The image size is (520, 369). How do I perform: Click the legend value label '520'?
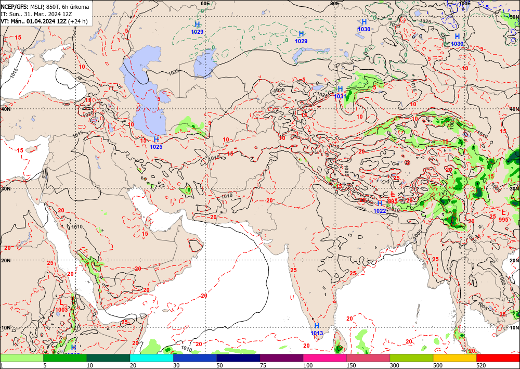(481, 365)
